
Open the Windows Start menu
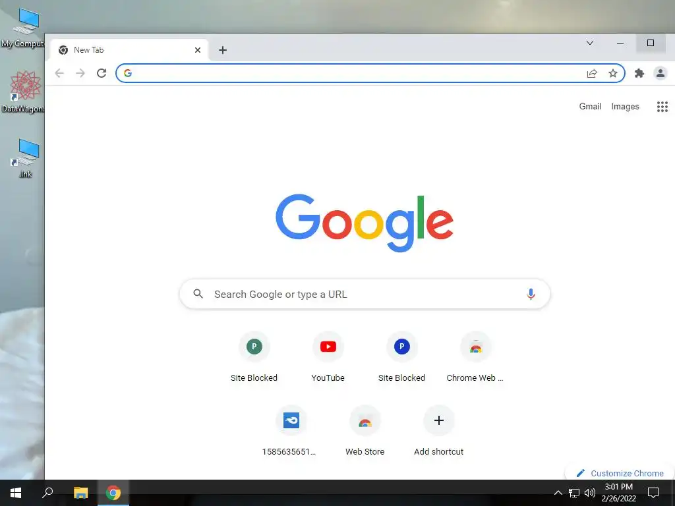16,493
